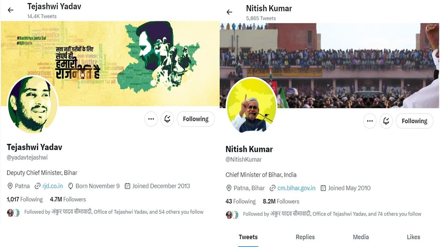Open the more options menu on Nitish Kumar's profile
Viewport: 440px width, 247px height.
(x=370, y=121)
